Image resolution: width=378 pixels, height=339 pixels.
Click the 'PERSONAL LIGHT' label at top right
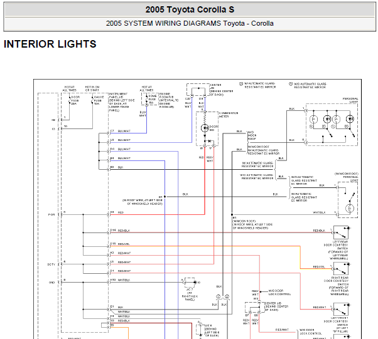[350, 100]
